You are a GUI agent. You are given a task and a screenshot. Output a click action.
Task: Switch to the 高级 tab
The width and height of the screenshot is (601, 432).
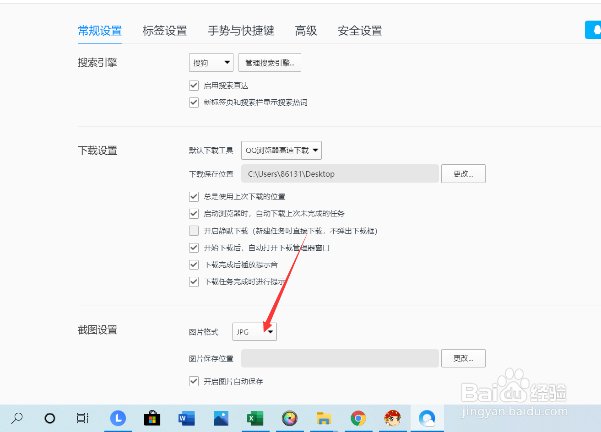(306, 31)
